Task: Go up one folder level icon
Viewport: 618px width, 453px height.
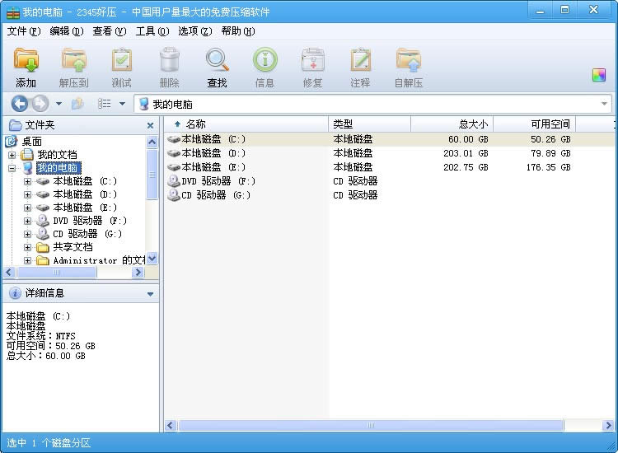Action: tap(77, 104)
